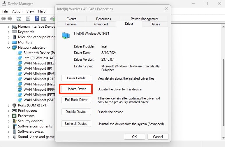Click the Roll Back Driver button
Screen dimensions: 225x147
tap(76, 100)
